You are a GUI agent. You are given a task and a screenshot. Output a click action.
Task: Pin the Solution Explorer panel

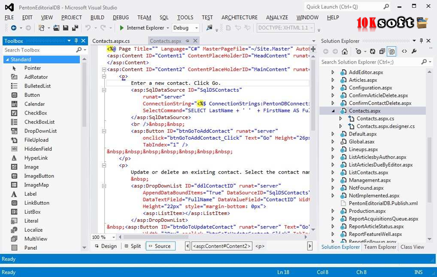pos(421,41)
